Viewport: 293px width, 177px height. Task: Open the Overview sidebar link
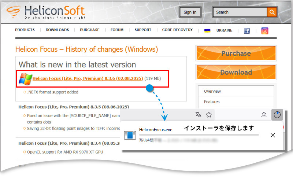pos(212,91)
